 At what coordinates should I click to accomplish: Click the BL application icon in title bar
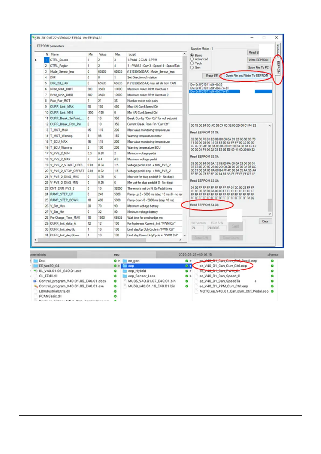pyautogui.click(x=34, y=38)
